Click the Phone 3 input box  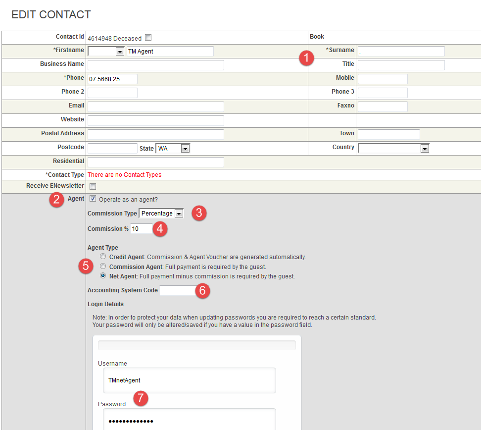383,93
